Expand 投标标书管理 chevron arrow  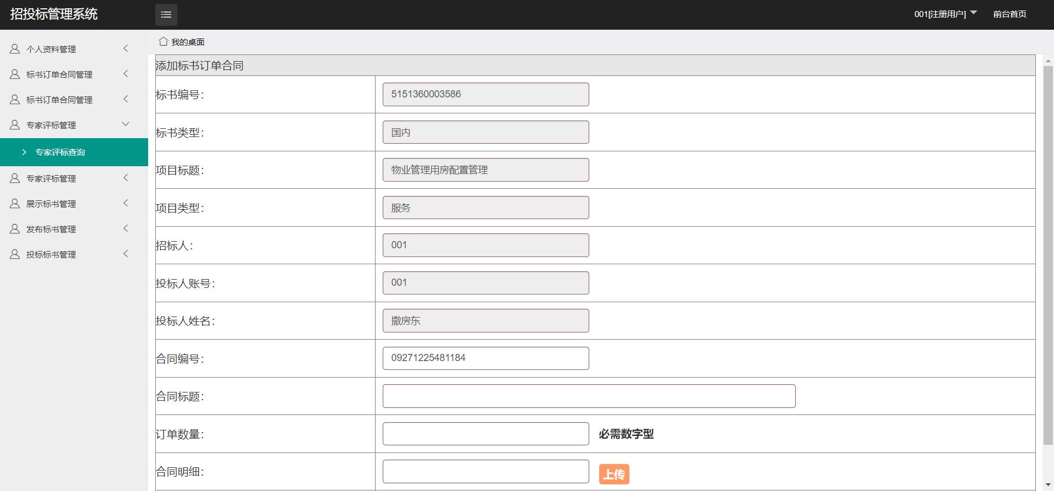[x=126, y=254]
